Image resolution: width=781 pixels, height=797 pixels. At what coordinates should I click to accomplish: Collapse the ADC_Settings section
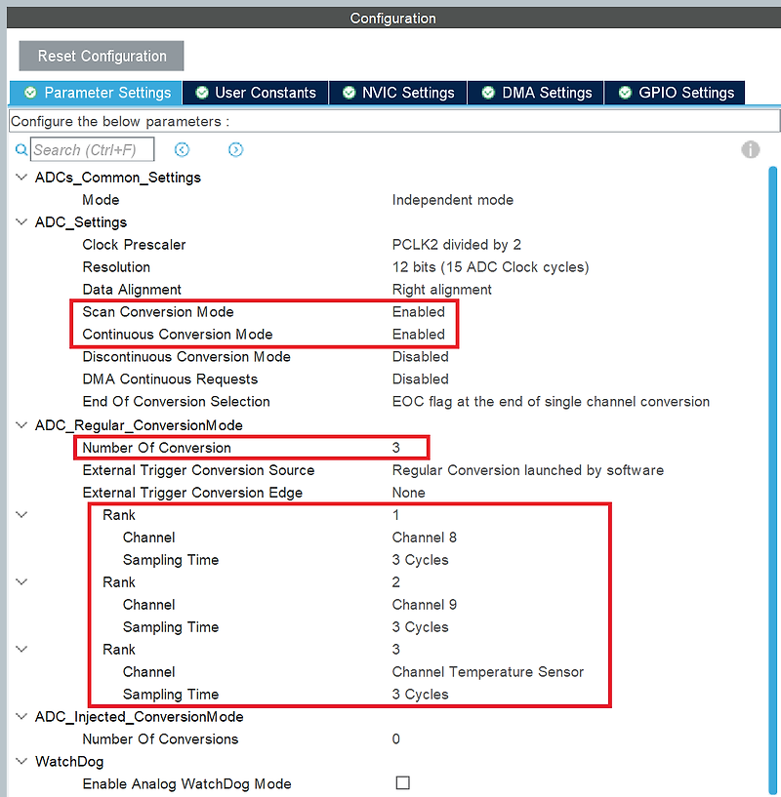coord(21,221)
